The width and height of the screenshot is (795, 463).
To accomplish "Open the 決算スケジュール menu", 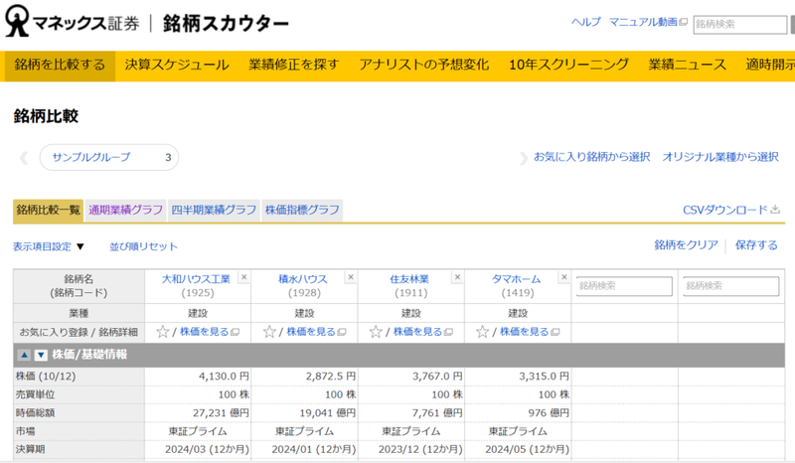I will click(x=177, y=65).
